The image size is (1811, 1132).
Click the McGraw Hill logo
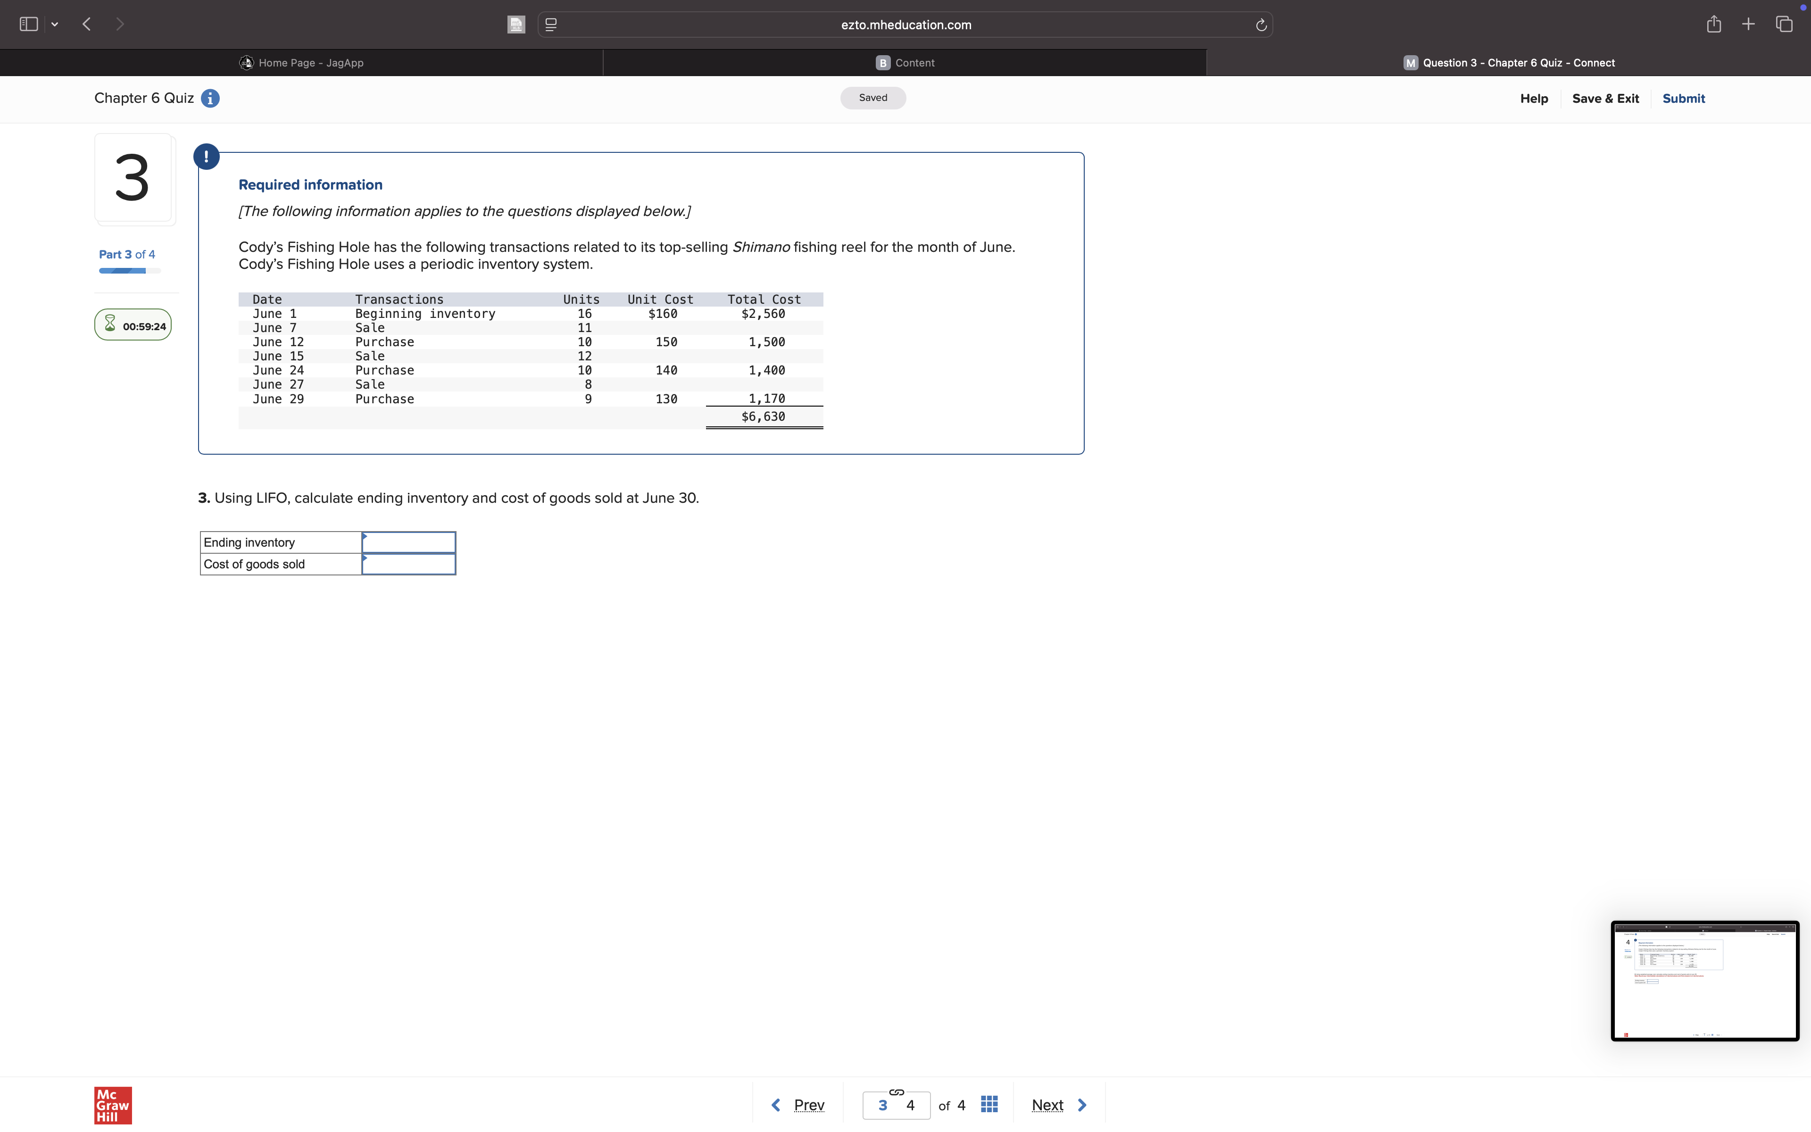coord(113,1105)
